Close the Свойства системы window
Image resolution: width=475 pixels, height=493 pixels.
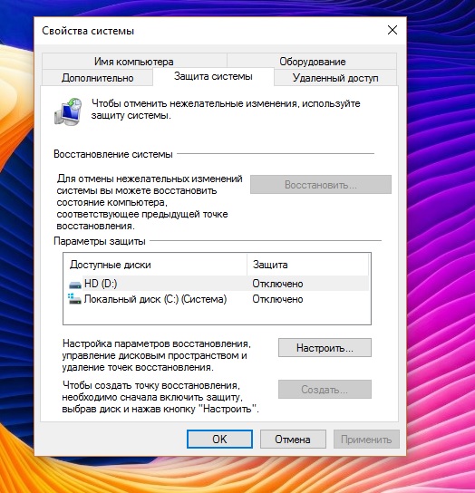tap(393, 30)
